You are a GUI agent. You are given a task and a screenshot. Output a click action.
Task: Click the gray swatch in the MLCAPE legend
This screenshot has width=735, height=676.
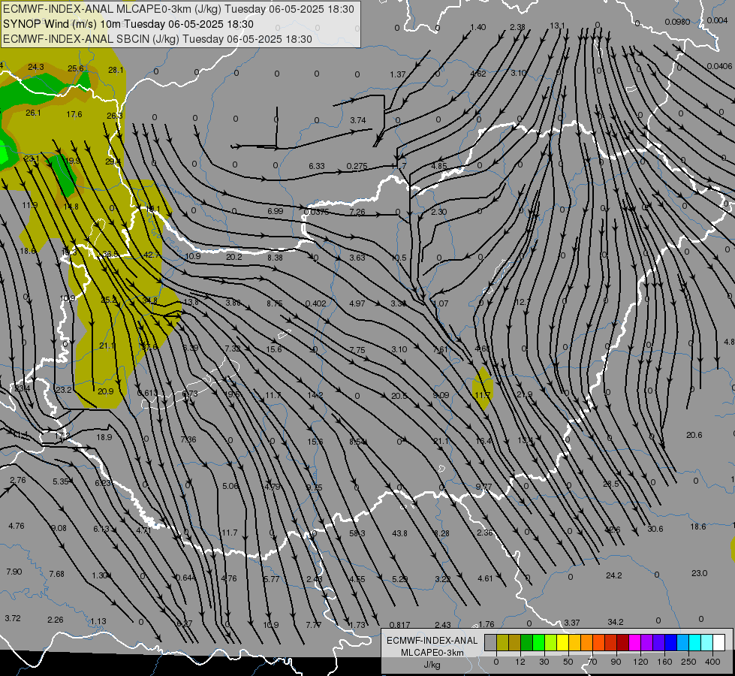(x=491, y=642)
